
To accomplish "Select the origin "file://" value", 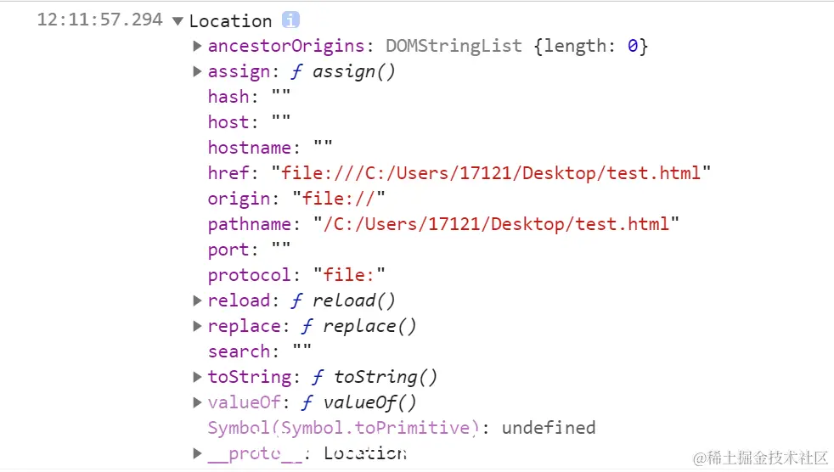I will [339, 199].
